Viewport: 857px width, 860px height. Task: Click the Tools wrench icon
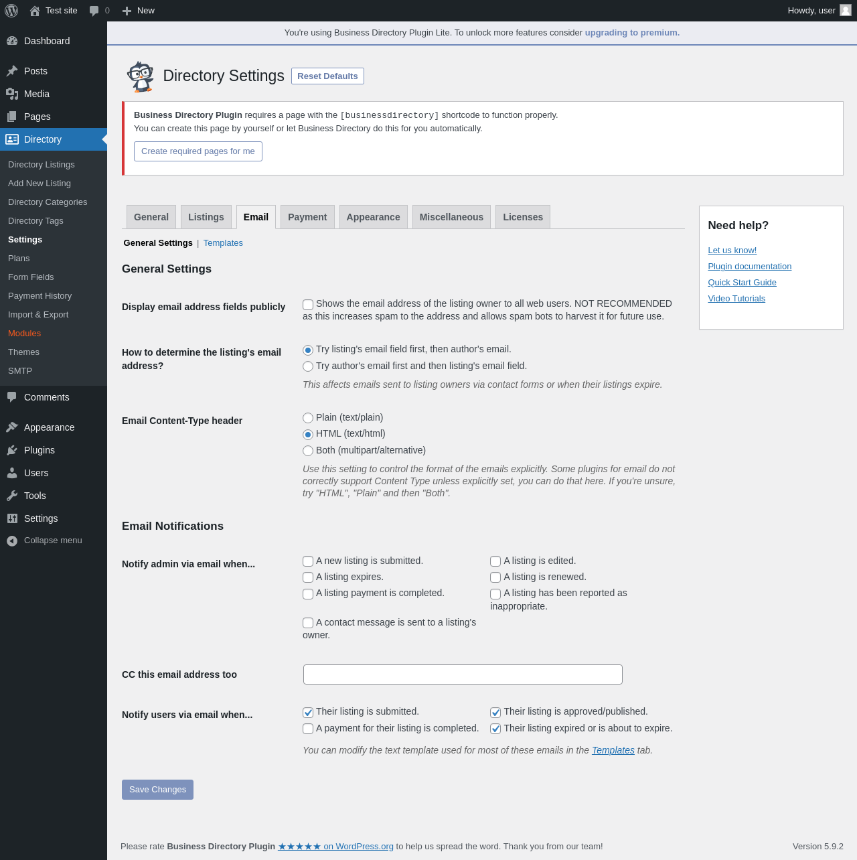point(12,496)
